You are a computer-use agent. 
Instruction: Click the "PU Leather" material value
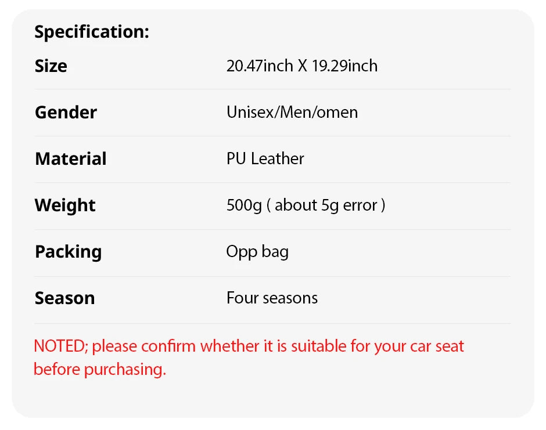(x=265, y=159)
